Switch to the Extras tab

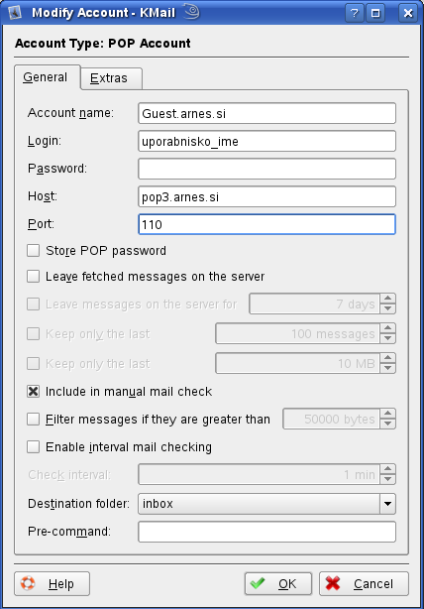coord(109,78)
